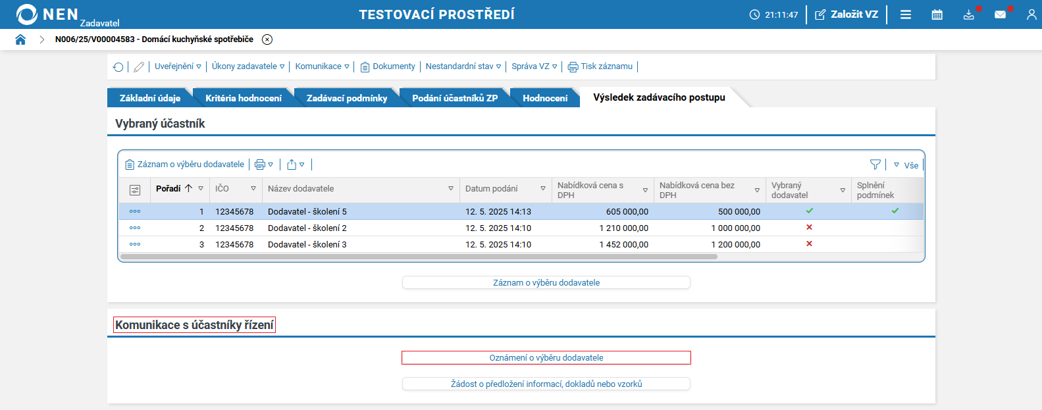The image size is (1042, 410).
Task: Open Dokumenty toolbar item
Action: [x=388, y=66]
